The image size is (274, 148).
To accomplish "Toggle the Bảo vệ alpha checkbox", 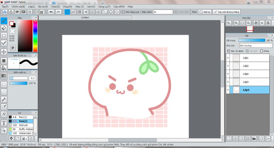I will [x=229, y=51].
